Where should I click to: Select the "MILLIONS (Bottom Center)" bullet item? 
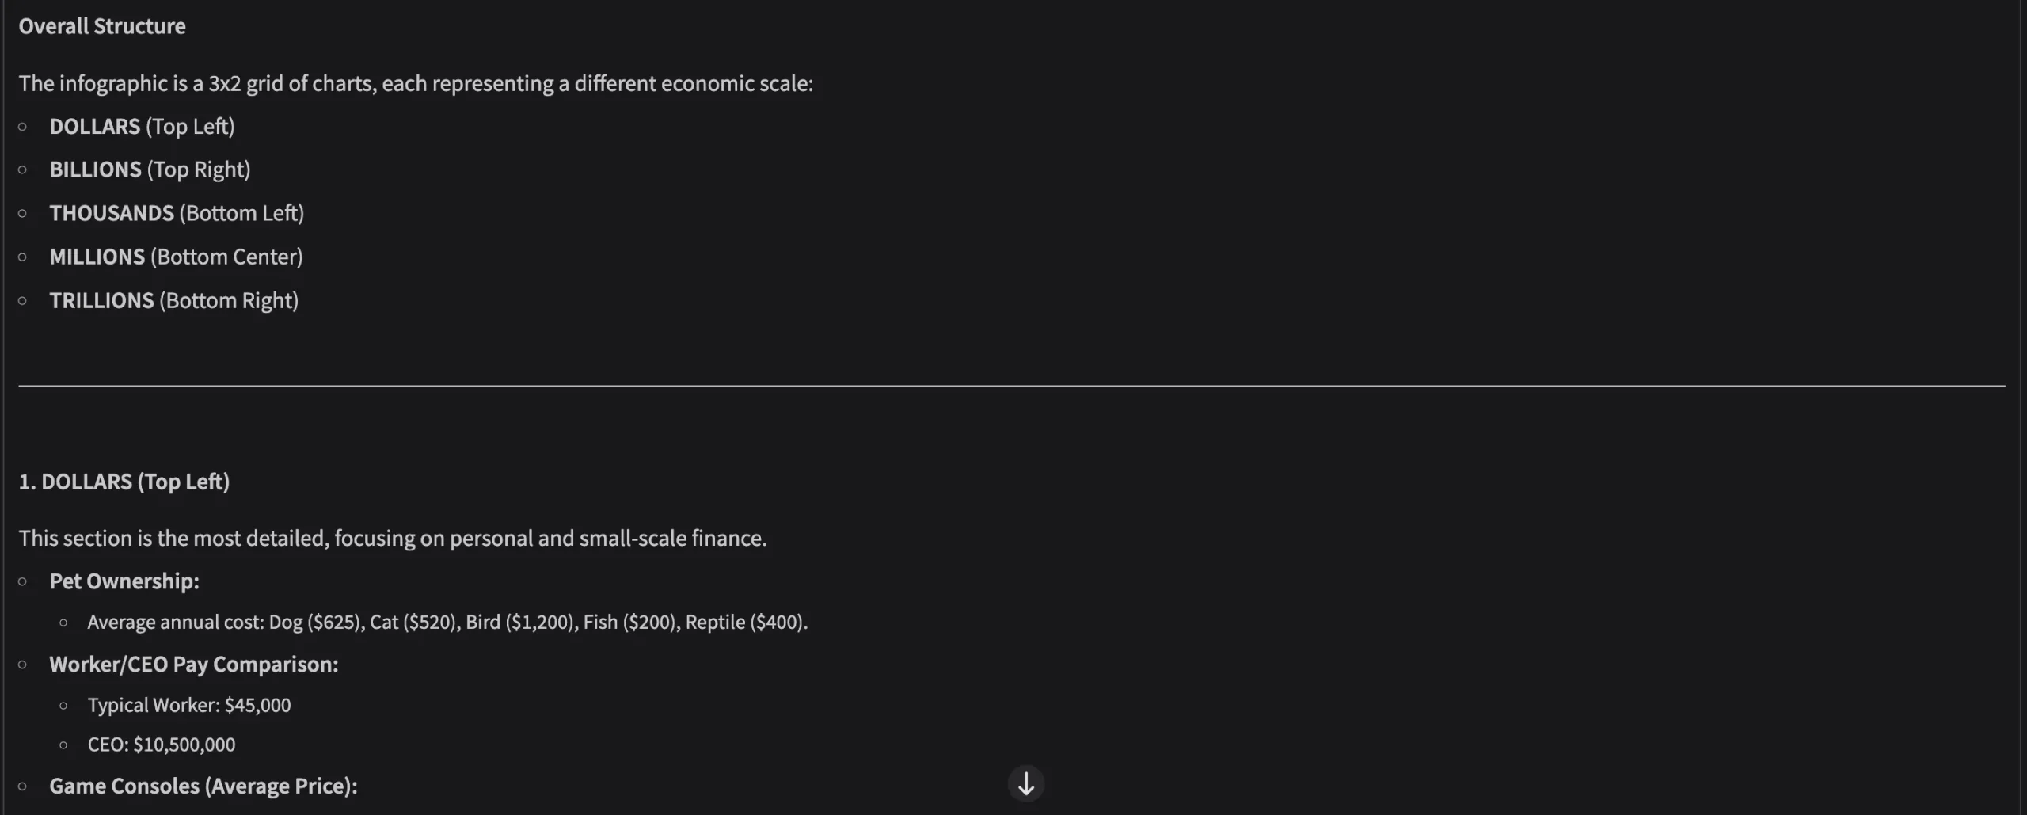click(x=176, y=257)
